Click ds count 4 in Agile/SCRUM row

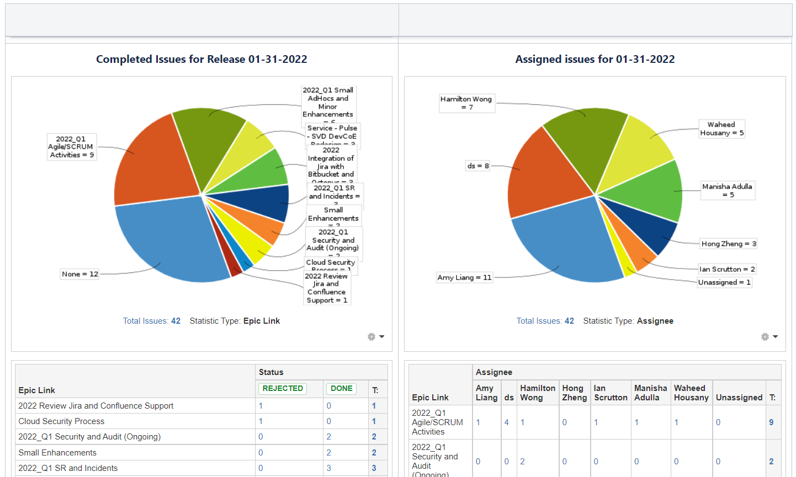(x=506, y=422)
